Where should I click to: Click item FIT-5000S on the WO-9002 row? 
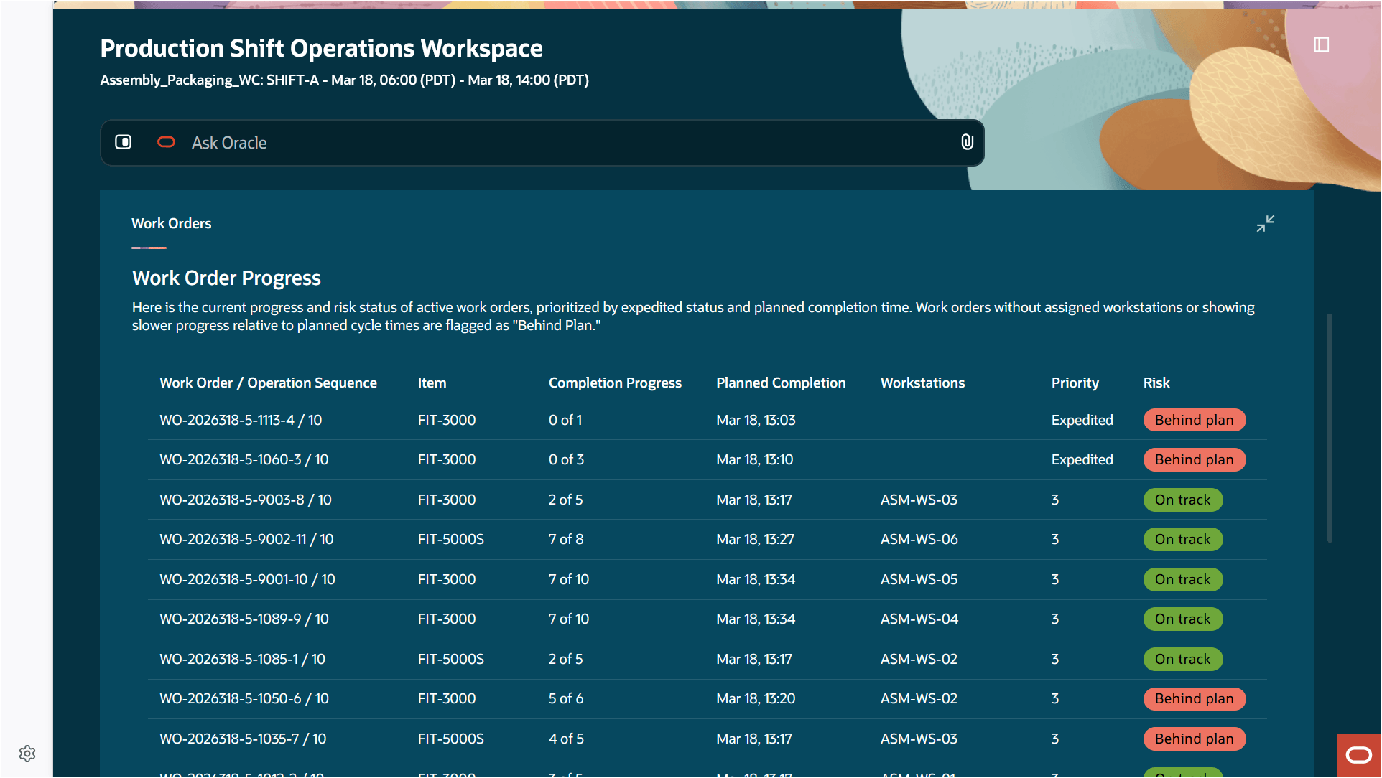tap(450, 539)
